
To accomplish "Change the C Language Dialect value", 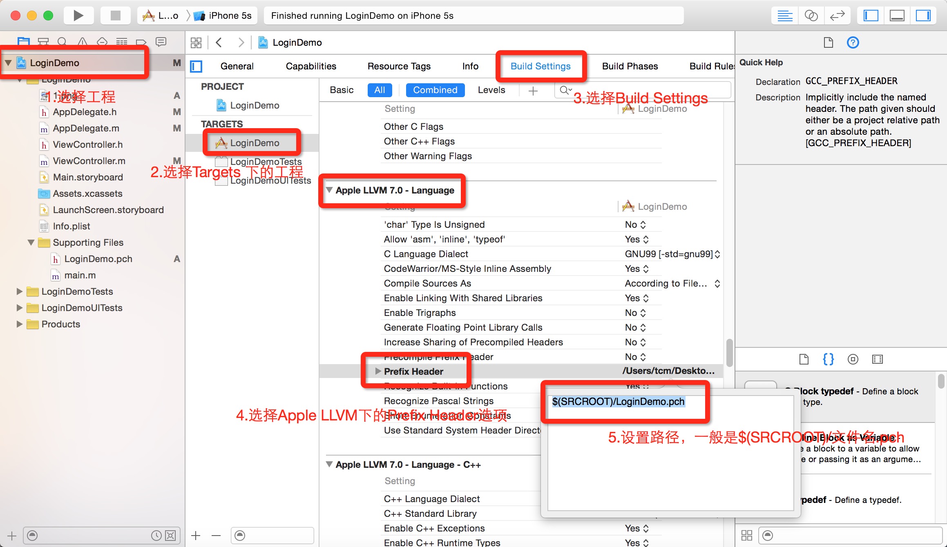I will coord(672,254).
